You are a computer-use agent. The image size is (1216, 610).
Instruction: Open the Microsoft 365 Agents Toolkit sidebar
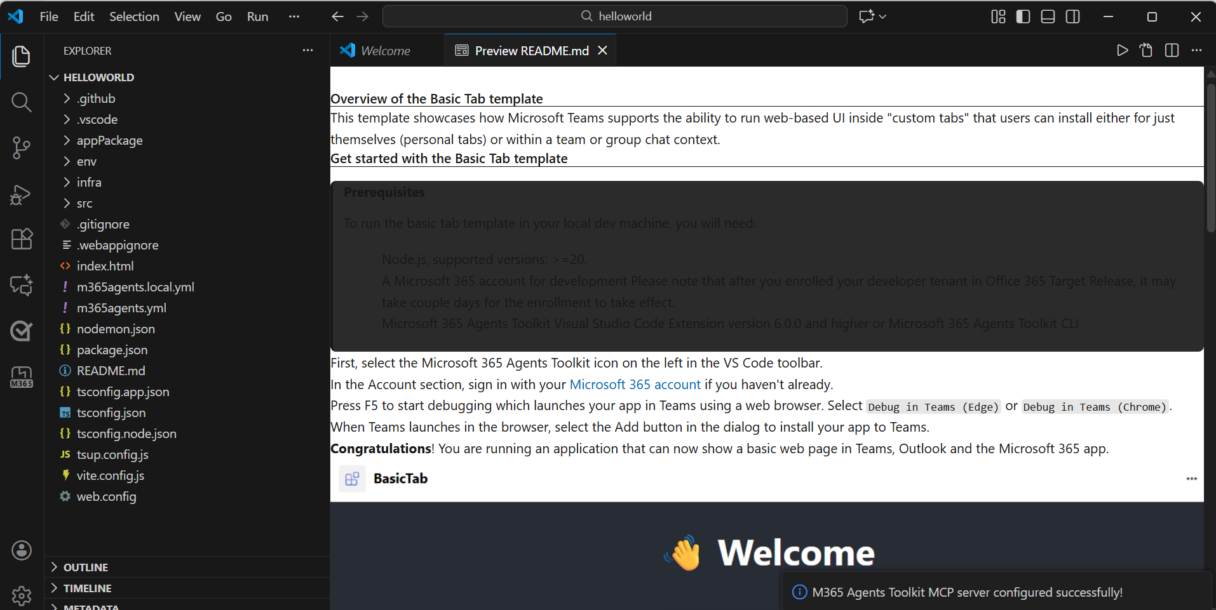[21, 376]
